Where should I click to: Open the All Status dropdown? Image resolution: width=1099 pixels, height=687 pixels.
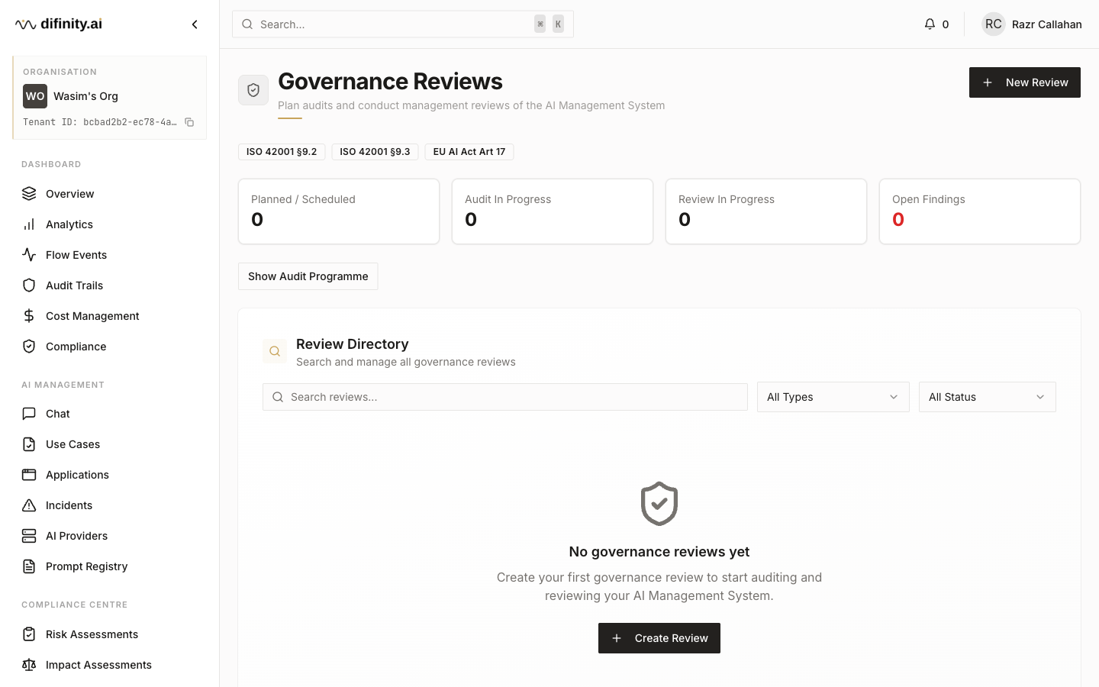(x=988, y=397)
